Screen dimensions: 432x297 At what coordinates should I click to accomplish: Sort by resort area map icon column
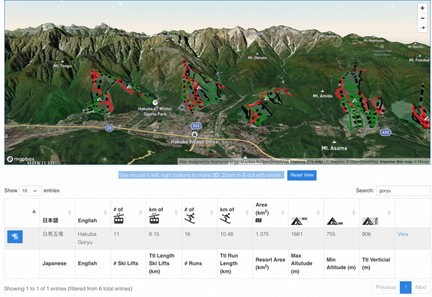pyautogui.click(x=270, y=213)
